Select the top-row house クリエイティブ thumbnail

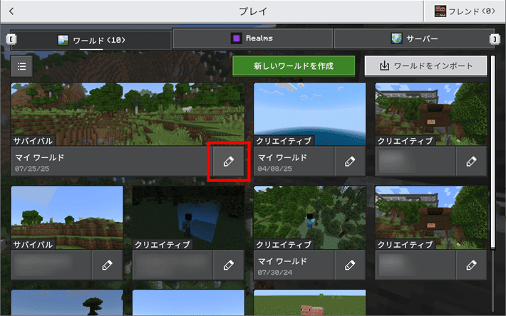[431, 115]
